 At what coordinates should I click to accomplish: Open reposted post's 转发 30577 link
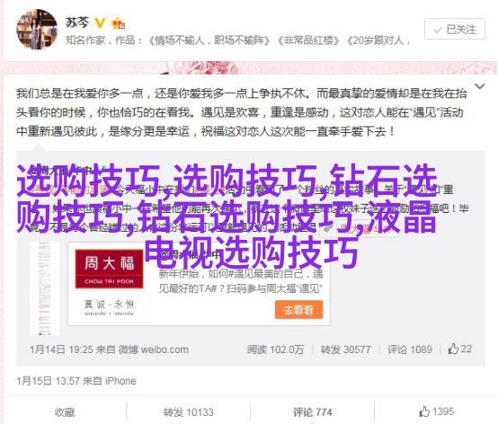click(345, 350)
